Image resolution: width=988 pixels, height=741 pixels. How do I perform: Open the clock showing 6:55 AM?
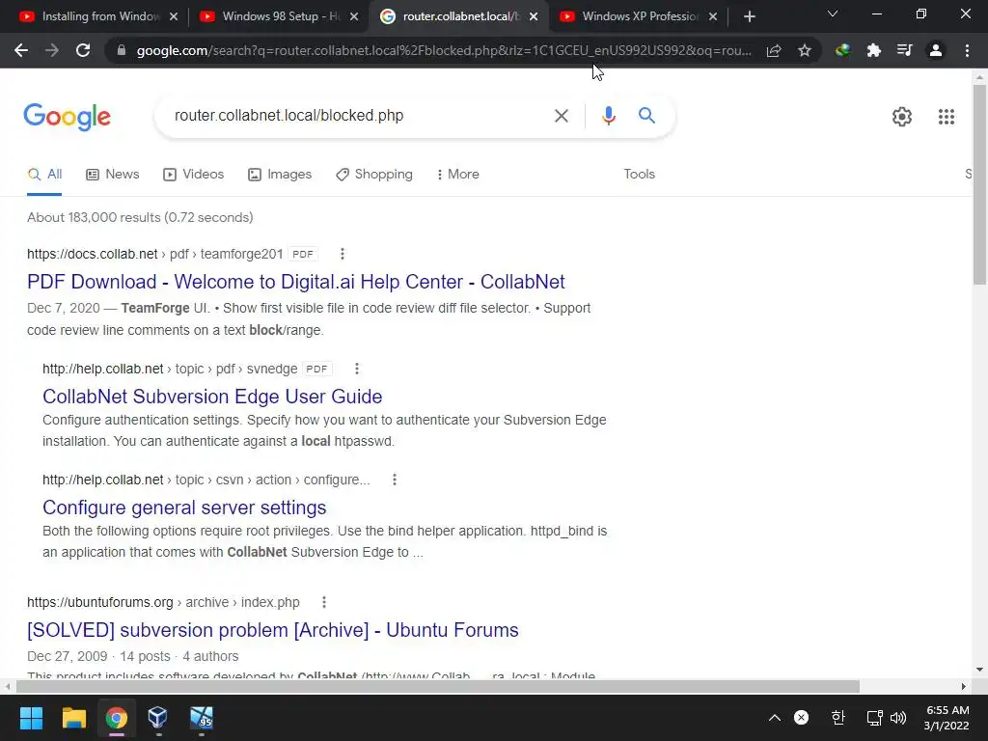point(947,718)
